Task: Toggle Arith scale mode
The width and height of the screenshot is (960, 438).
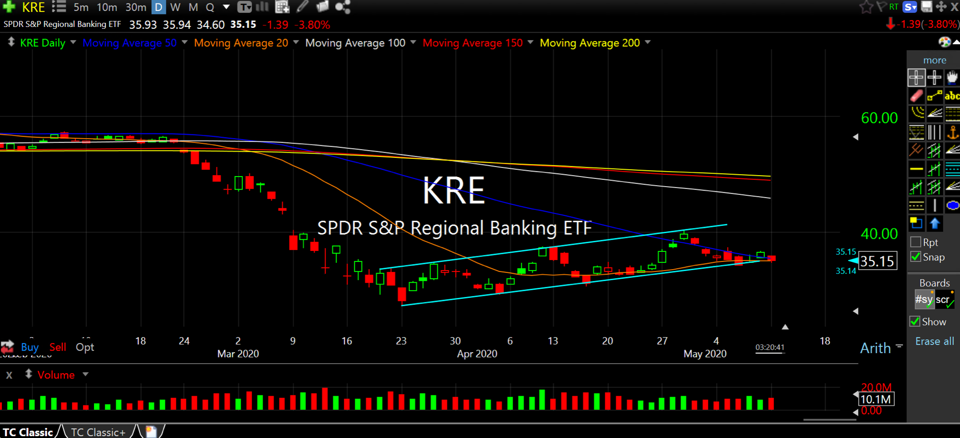Action: click(875, 348)
